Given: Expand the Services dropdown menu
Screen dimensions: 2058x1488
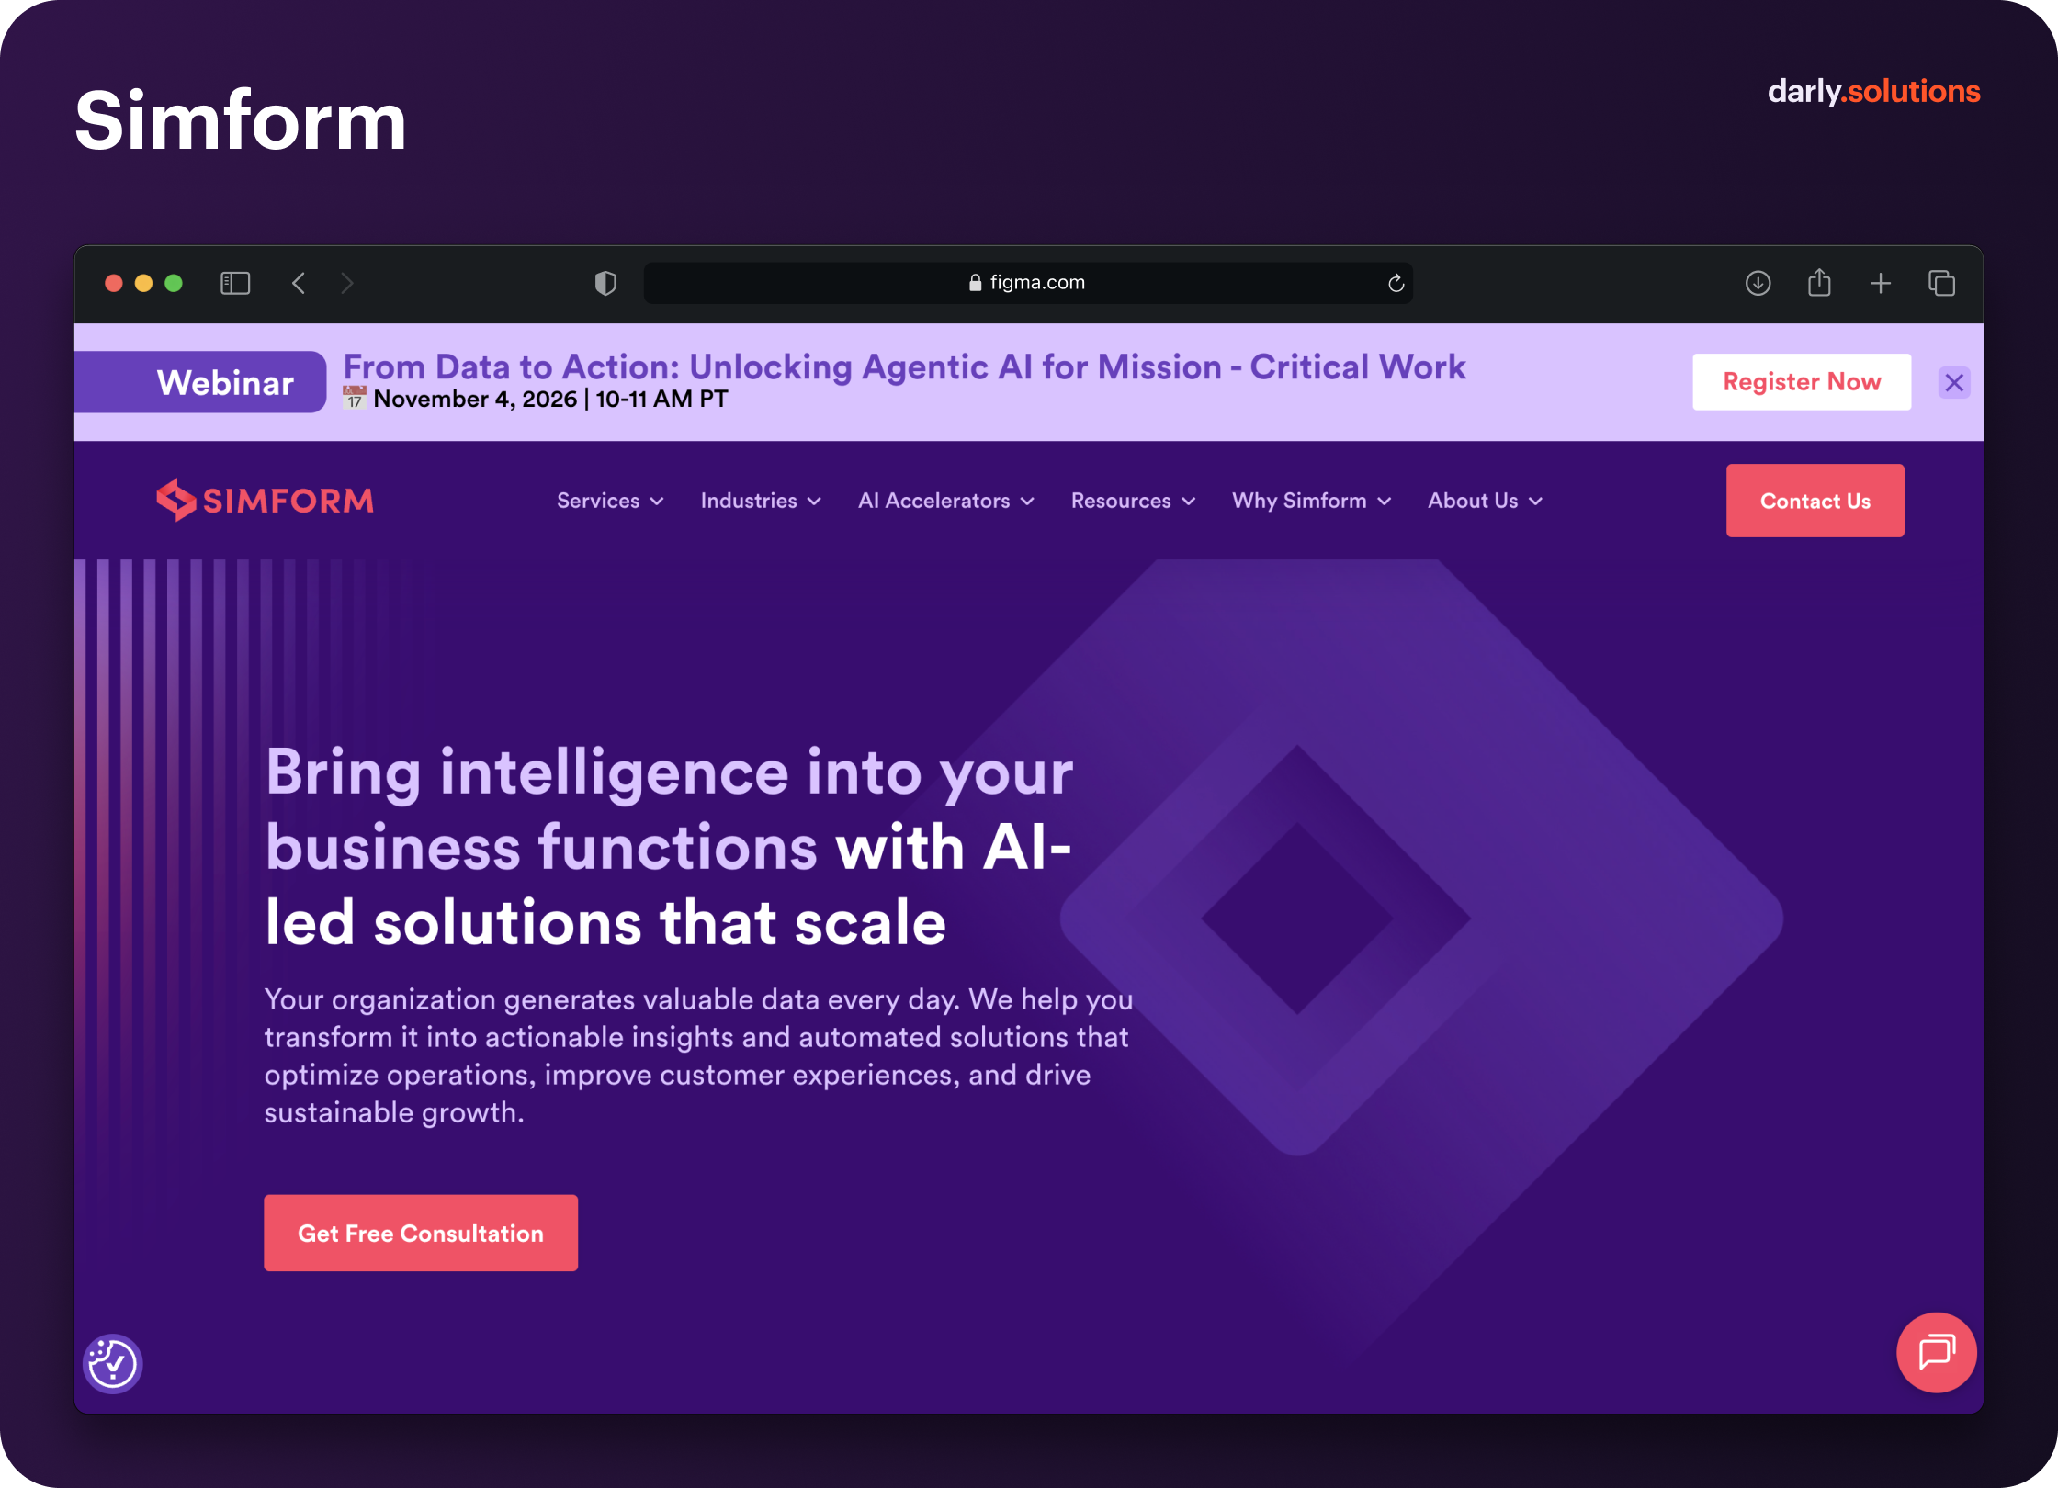Looking at the screenshot, I should (x=610, y=501).
